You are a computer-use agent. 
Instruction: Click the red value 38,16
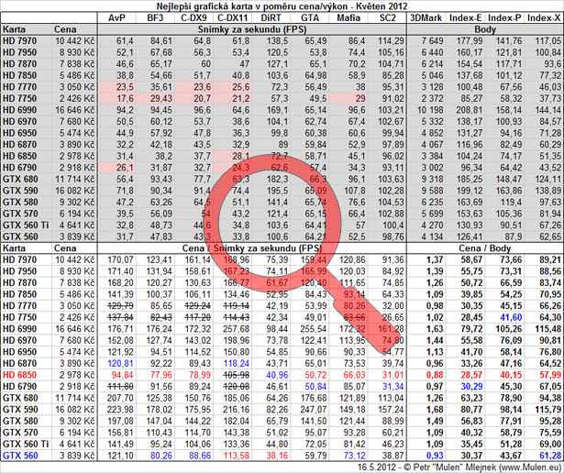tap(277, 456)
